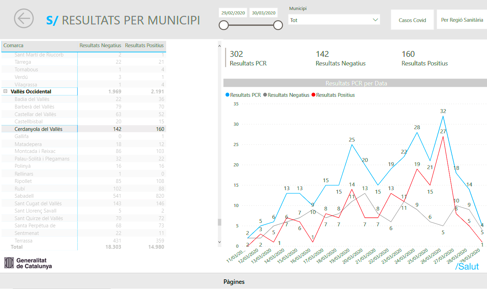Select the Barberà del Vallès row
Viewport: 487px width, 289px height.
pos(84,107)
